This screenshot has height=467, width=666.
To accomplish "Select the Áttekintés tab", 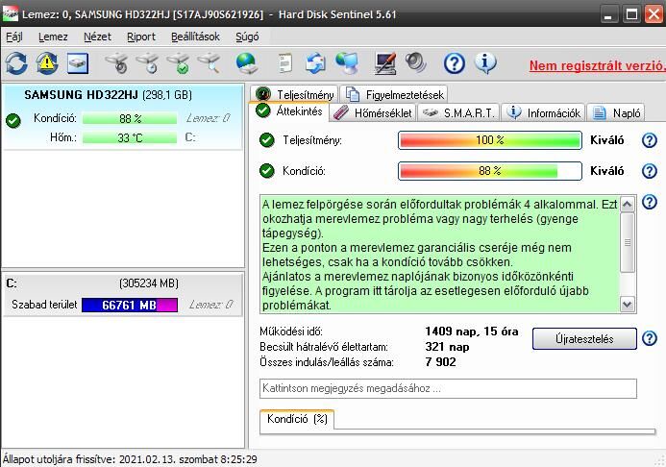I will coord(289,111).
